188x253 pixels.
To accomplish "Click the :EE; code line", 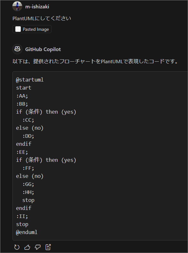I will point(22,152).
